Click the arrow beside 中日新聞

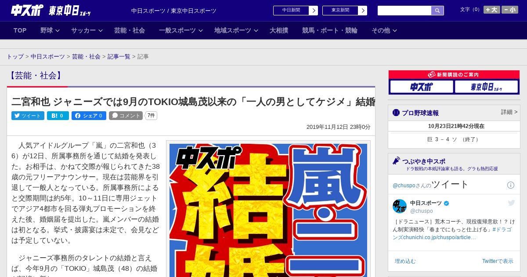point(314,11)
